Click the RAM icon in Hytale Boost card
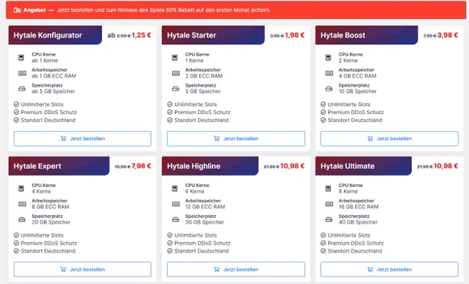 coord(329,73)
